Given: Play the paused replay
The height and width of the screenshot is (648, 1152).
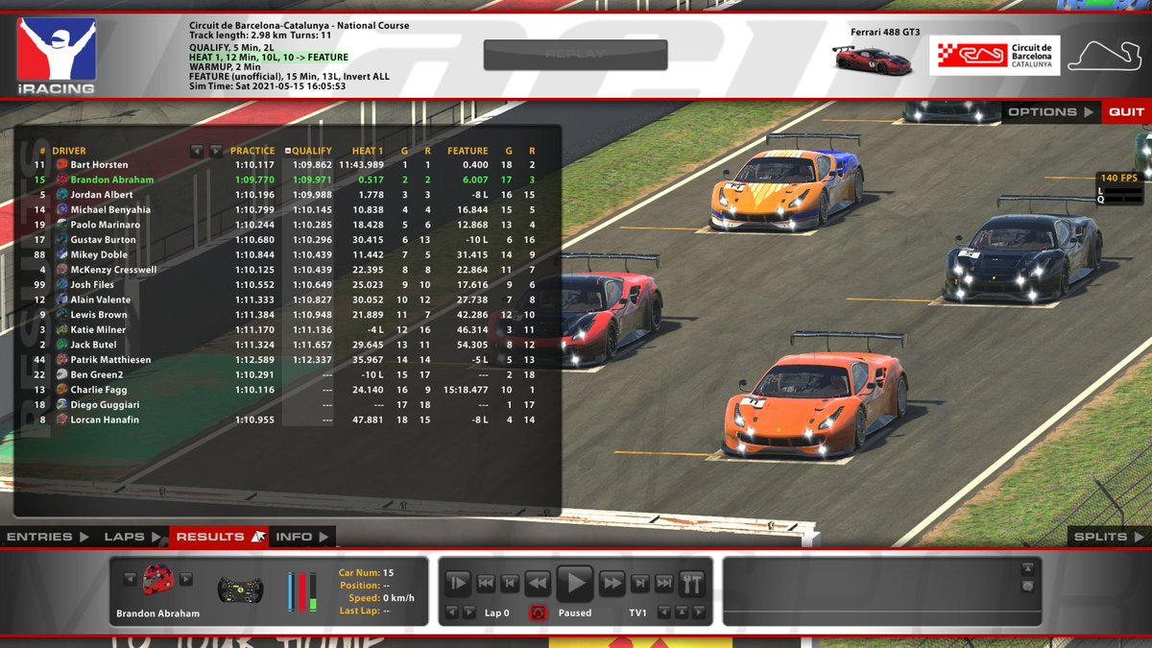Looking at the screenshot, I should (575, 582).
